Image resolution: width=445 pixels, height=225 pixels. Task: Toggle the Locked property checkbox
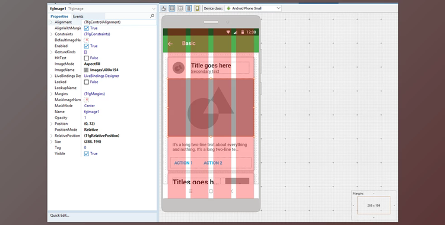click(87, 82)
